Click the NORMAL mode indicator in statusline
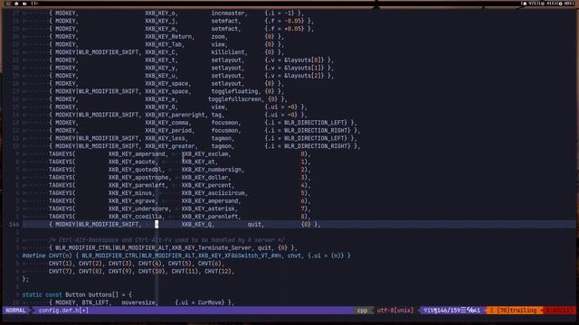This screenshot has width=579, height=325. (15, 311)
